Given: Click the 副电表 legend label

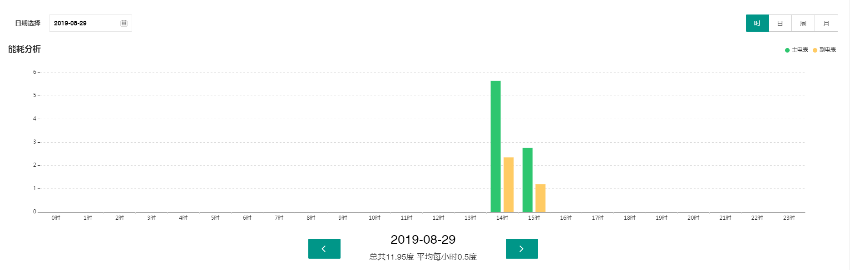Looking at the screenshot, I should click(x=828, y=50).
